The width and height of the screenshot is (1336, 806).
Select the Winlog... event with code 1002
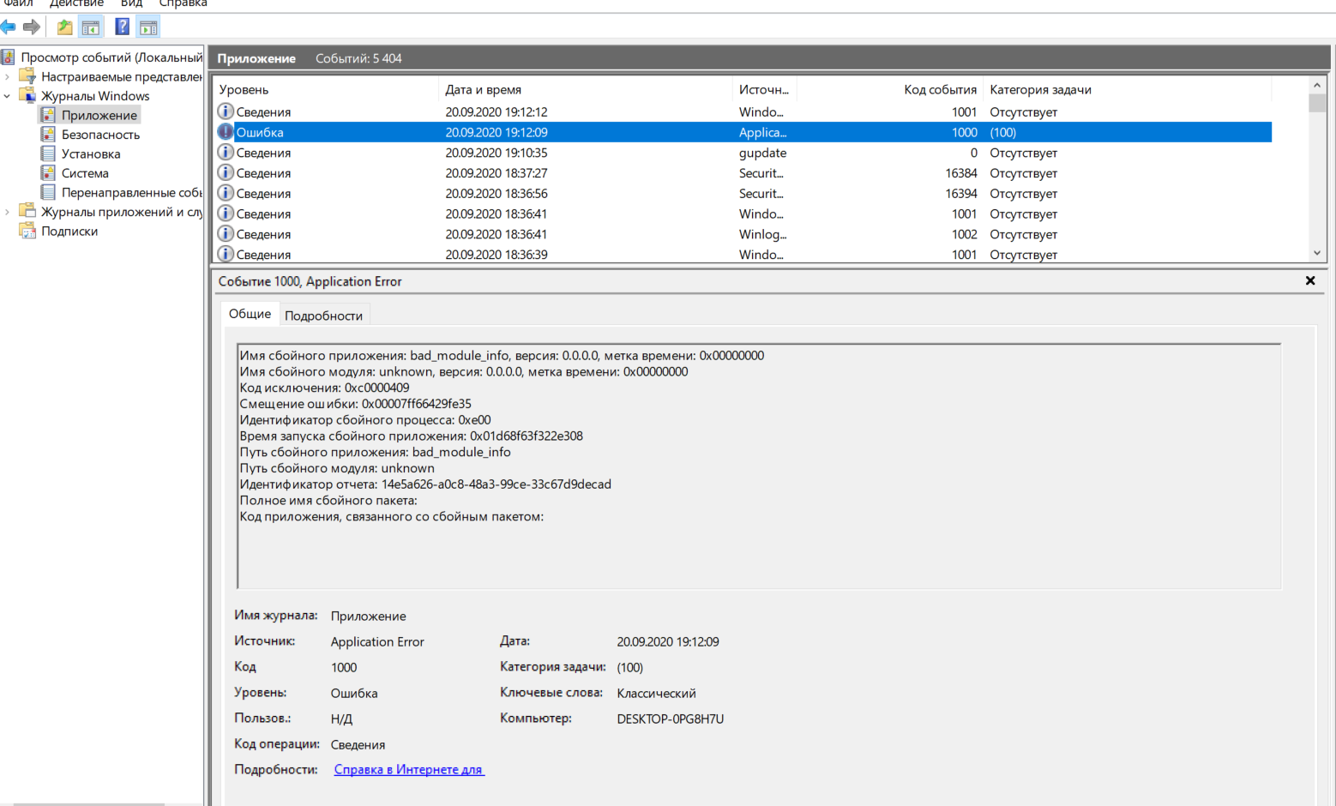coord(743,234)
